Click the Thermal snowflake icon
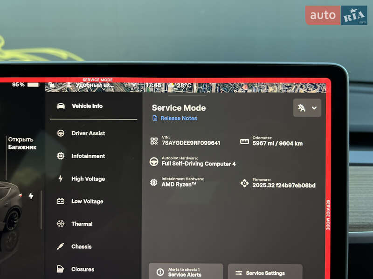Image resolution: width=373 pixels, height=279 pixels. point(61,224)
